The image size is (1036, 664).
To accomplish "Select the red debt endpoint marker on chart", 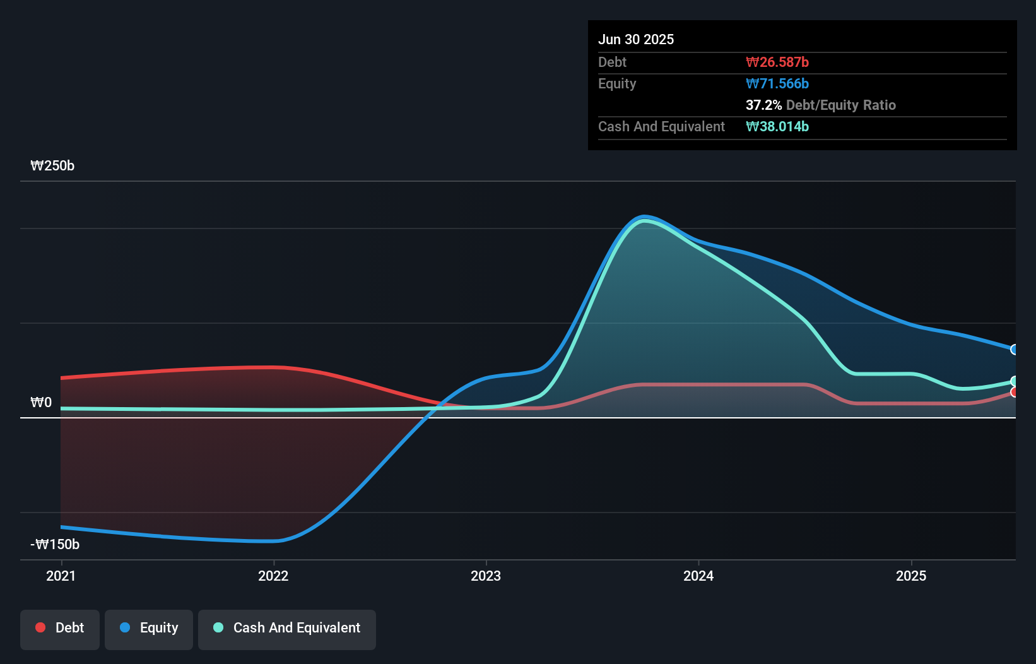I will pyautogui.click(x=1015, y=392).
